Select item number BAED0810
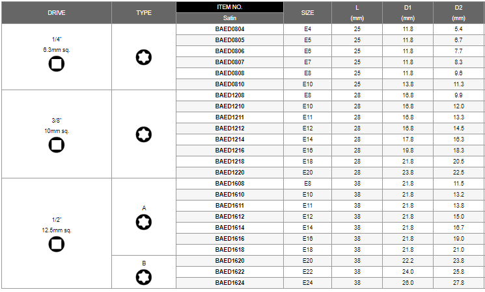The height and width of the screenshot is (292, 485). [230, 84]
